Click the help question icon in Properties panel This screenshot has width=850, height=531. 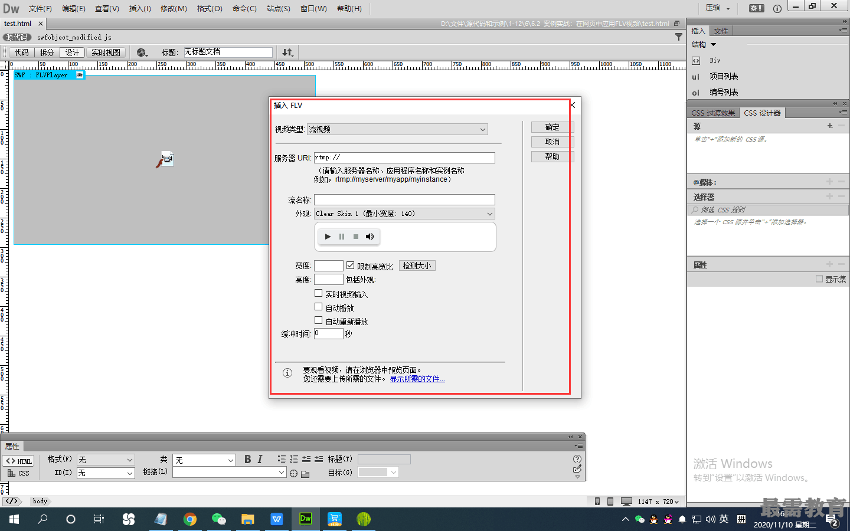click(x=577, y=458)
